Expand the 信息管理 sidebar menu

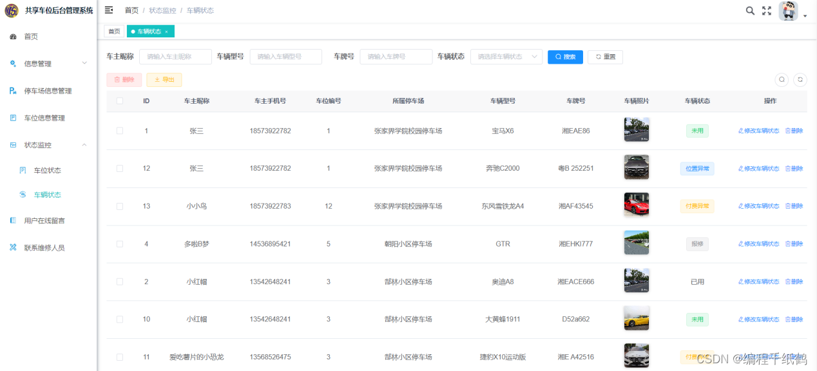tap(48, 64)
